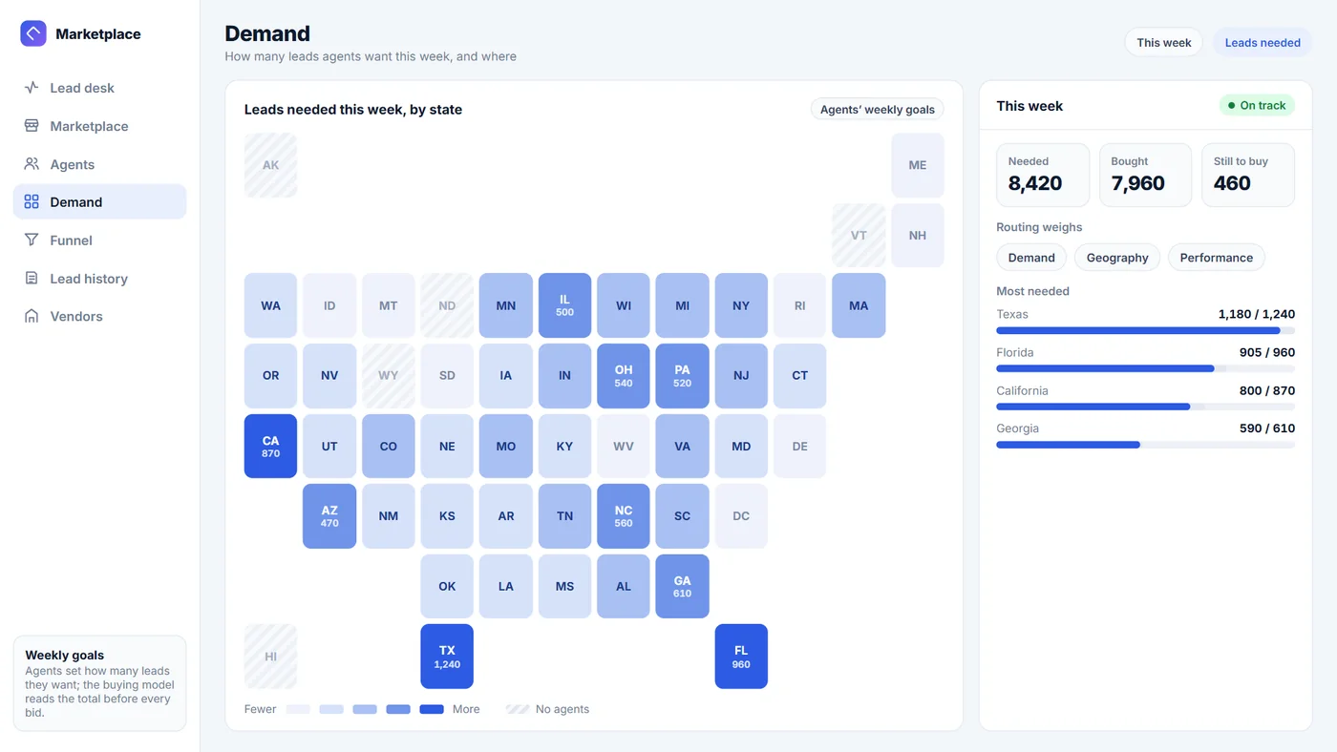Viewport: 1337px width, 752px height.
Task: Click the CO state tile
Action: coord(388,446)
